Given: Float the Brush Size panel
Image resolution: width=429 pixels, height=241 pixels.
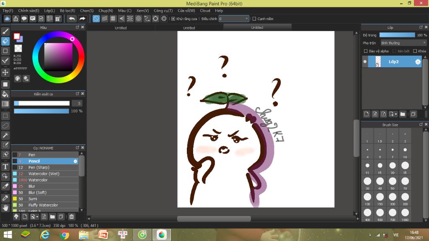Looking at the screenshot, I should (421, 125).
